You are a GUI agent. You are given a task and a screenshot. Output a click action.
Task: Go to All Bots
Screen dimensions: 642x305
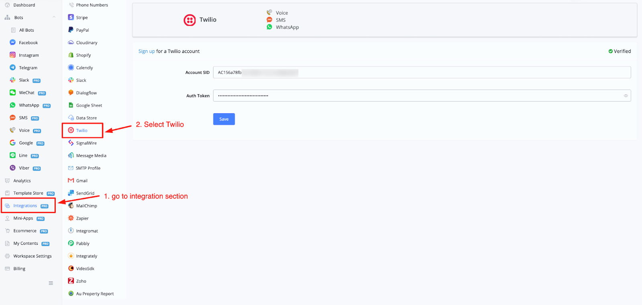(x=26, y=30)
